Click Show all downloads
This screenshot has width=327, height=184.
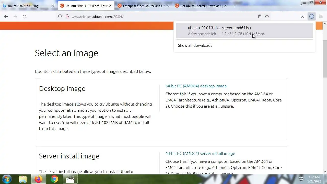click(195, 45)
